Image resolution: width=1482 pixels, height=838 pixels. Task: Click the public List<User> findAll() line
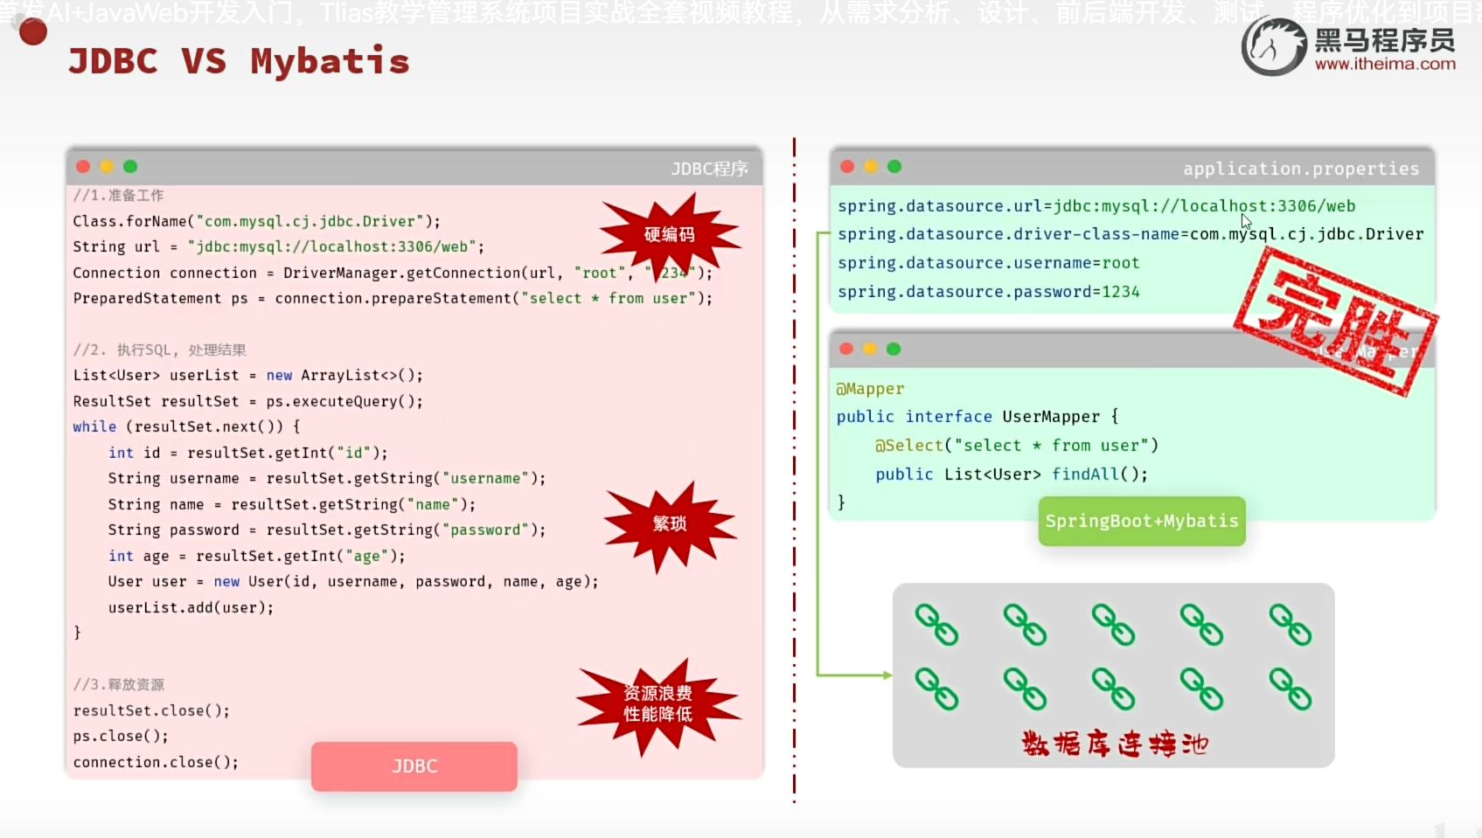point(1012,474)
